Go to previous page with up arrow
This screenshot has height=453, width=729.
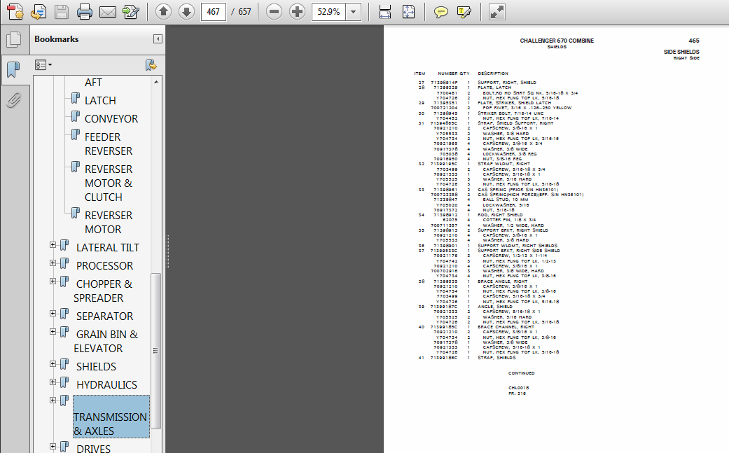[163, 12]
